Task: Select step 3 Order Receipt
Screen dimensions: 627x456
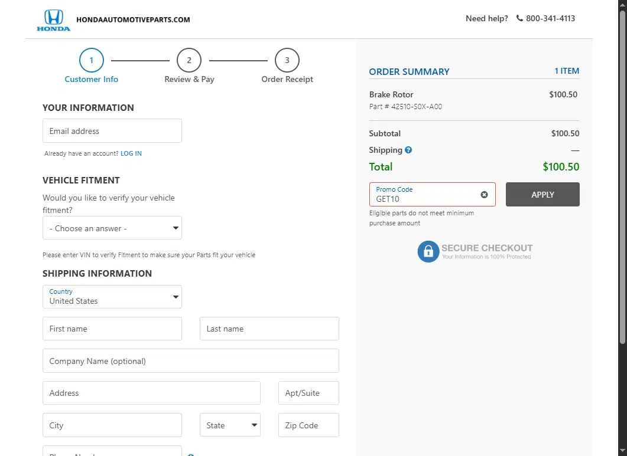Action: pos(287,66)
